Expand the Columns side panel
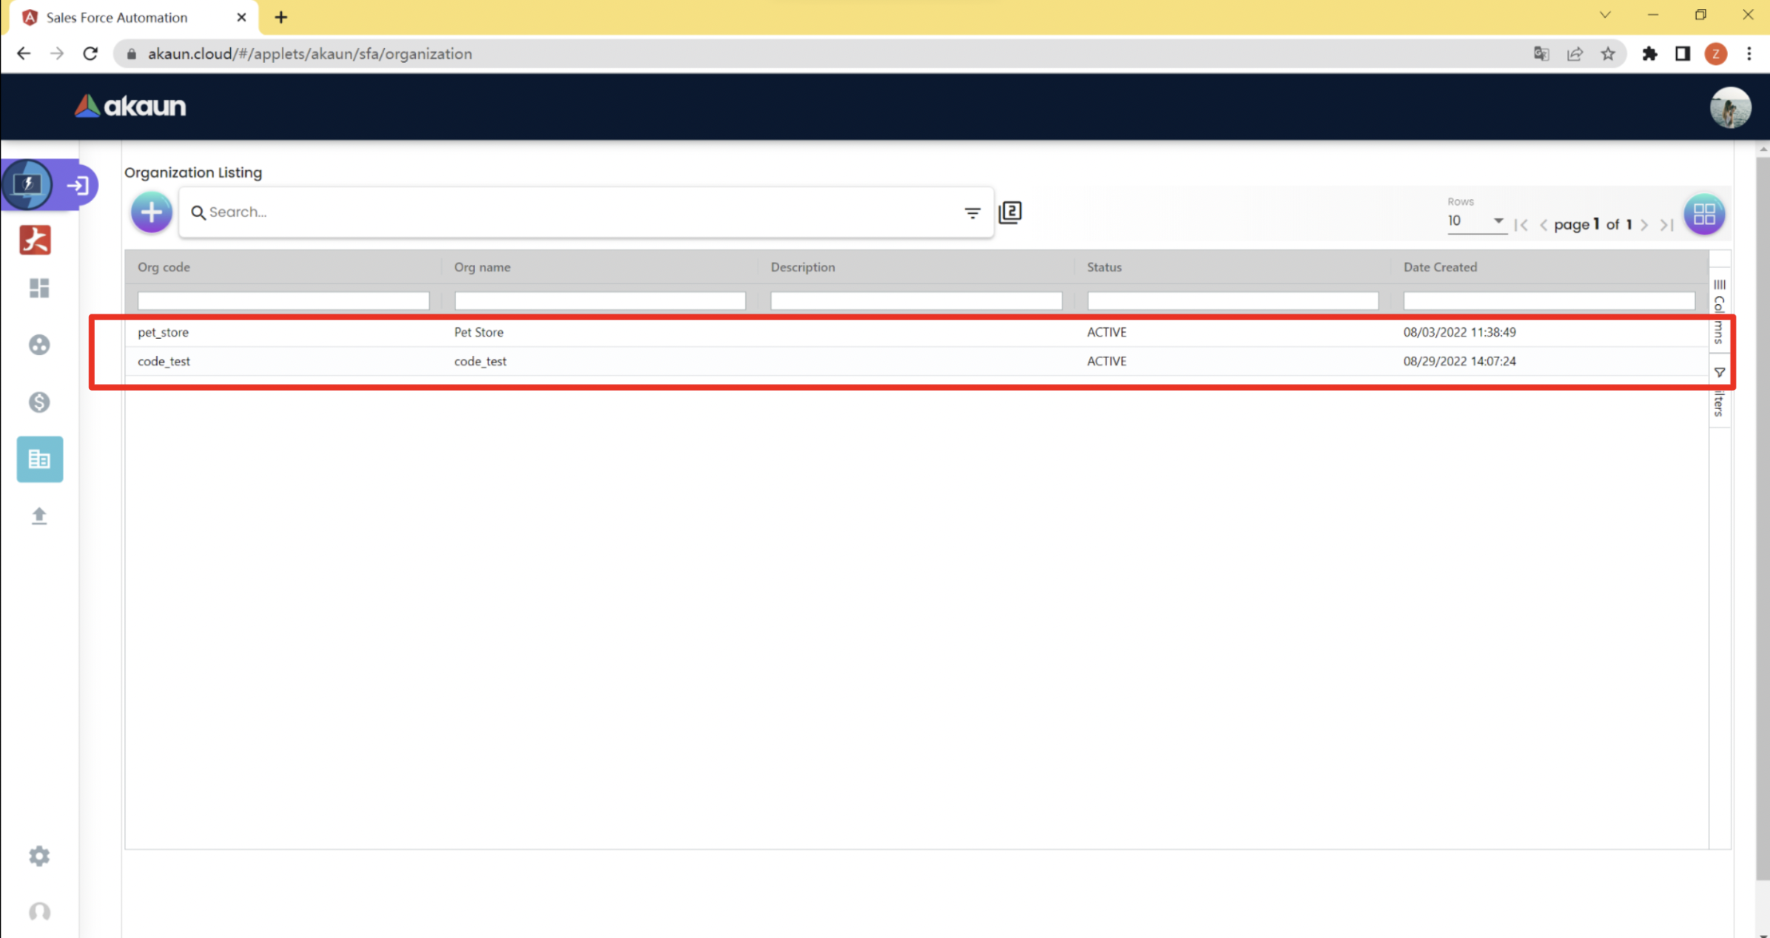This screenshot has height=938, width=1770. click(x=1719, y=311)
